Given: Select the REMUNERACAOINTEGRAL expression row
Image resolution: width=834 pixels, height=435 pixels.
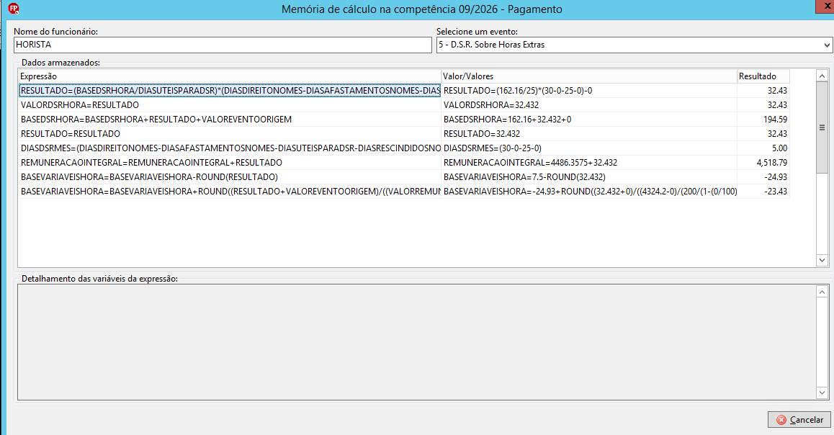Looking at the screenshot, I should tap(229, 163).
